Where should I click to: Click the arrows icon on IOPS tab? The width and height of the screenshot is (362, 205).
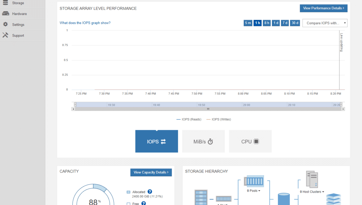coord(163,142)
